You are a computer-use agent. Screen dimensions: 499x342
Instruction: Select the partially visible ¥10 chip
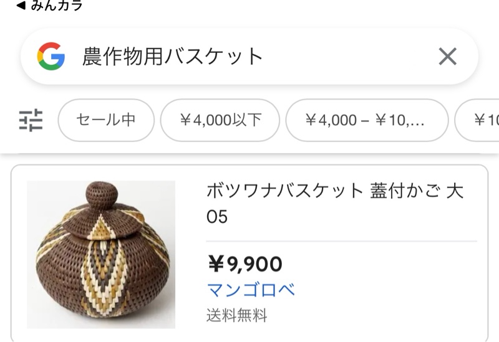click(x=477, y=120)
